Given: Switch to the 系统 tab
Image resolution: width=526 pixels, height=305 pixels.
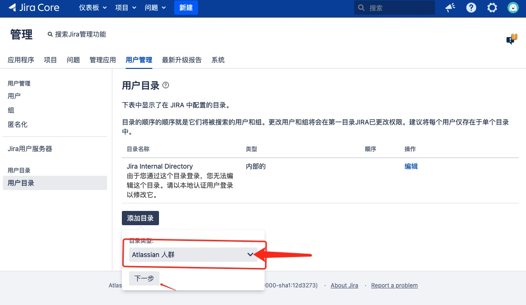Looking at the screenshot, I should tap(218, 60).
